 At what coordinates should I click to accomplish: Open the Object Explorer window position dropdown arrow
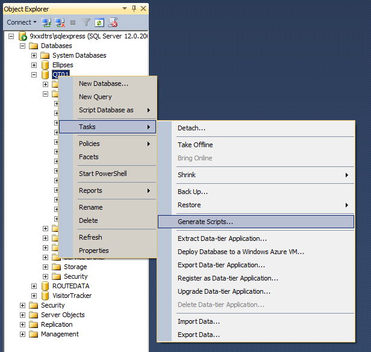[125, 9]
